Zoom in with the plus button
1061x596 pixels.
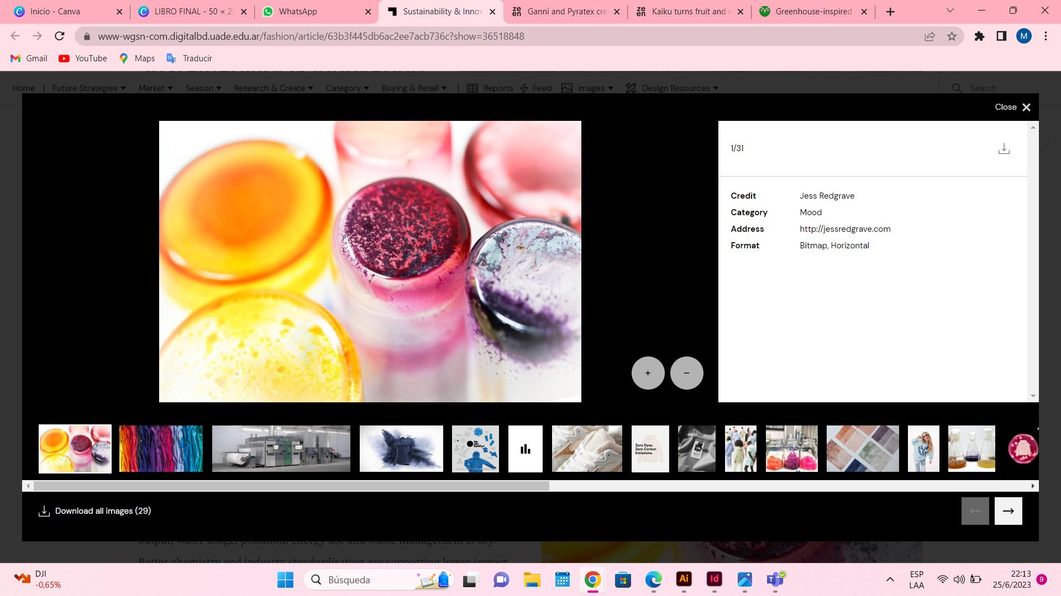(648, 373)
